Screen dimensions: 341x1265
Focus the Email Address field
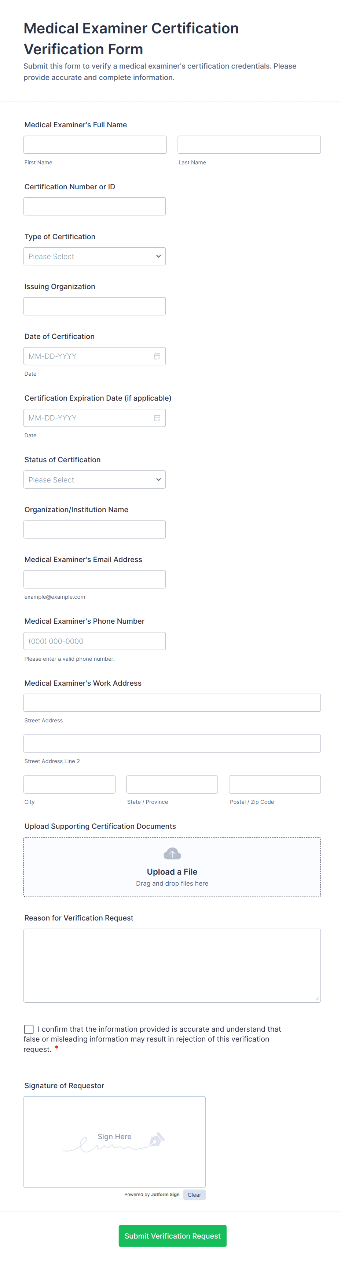95,579
